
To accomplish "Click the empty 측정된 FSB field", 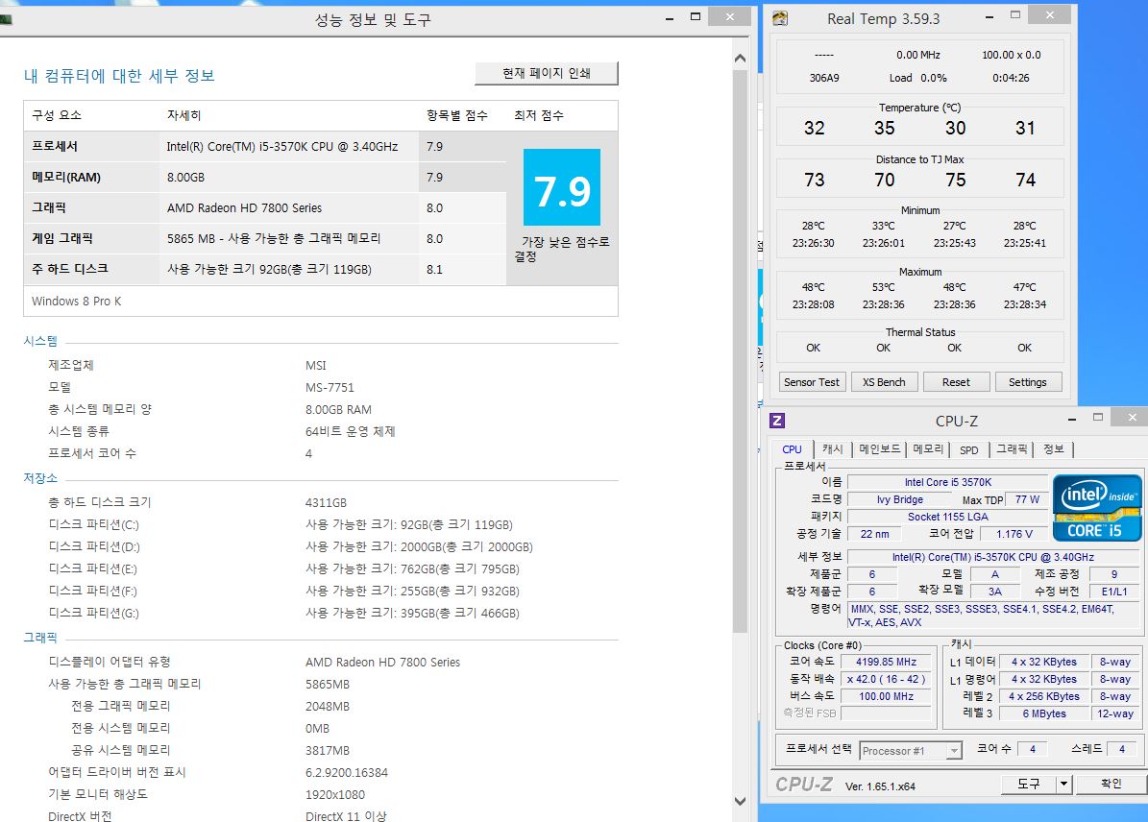I will 886,713.
